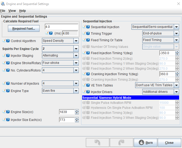Increase Injector Size Each(cc) value
The height and width of the screenshot is (148, 182).
coord(77,118)
